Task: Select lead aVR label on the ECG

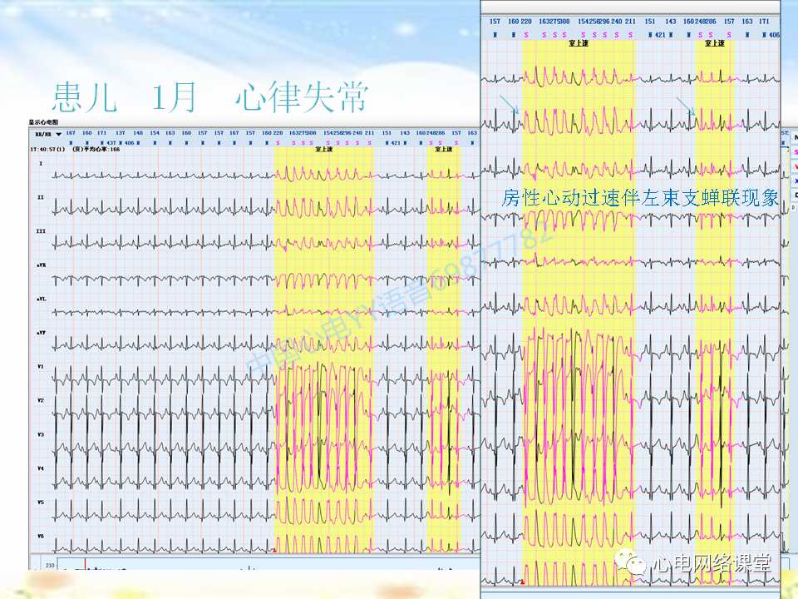Action: click(x=42, y=265)
